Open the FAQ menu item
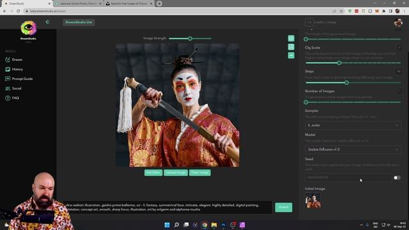This screenshot has height=230, width=409. [12, 98]
